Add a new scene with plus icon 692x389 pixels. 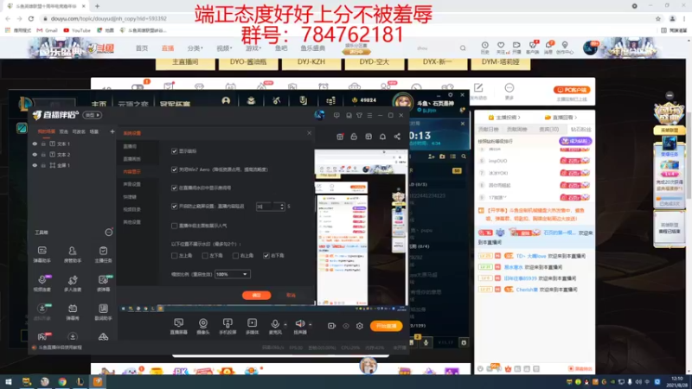point(112,131)
